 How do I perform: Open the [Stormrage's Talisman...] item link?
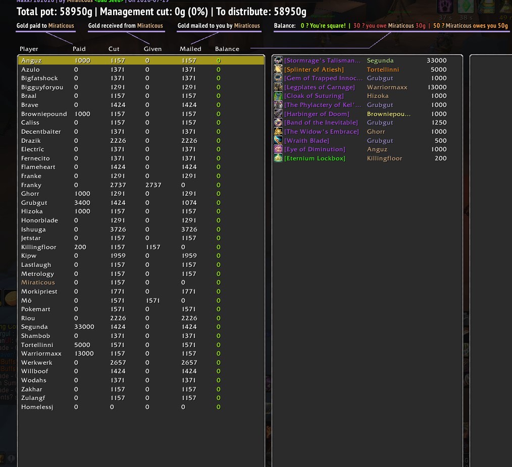(322, 61)
